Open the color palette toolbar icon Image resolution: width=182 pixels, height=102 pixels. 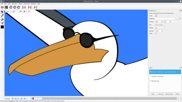[x=2, y=7]
